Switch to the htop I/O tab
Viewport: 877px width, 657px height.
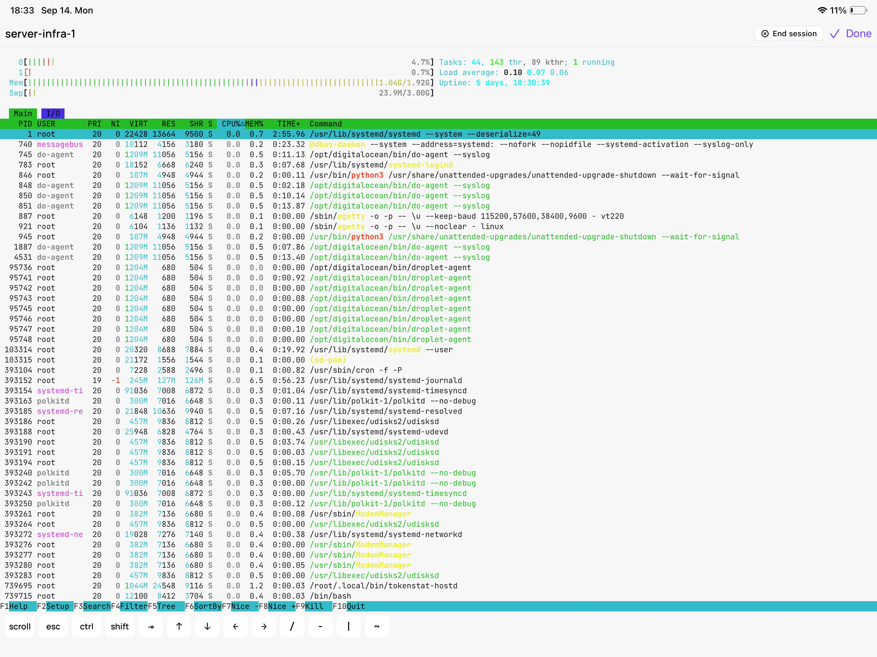(53, 113)
